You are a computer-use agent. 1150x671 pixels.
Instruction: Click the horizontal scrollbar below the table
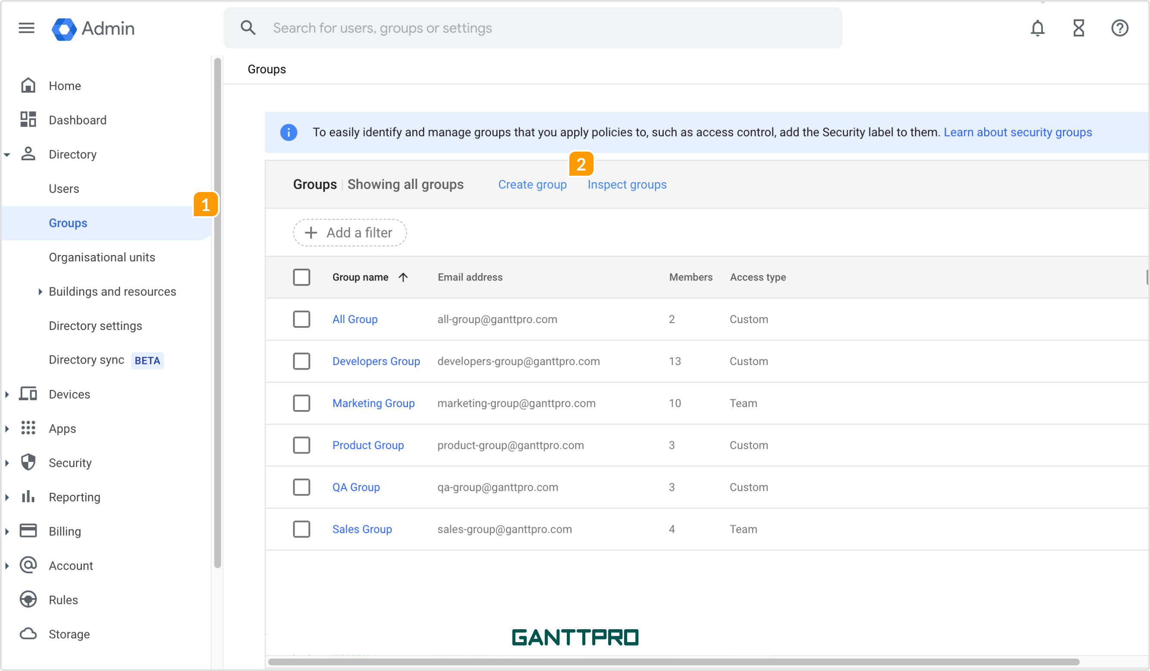[673, 662]
